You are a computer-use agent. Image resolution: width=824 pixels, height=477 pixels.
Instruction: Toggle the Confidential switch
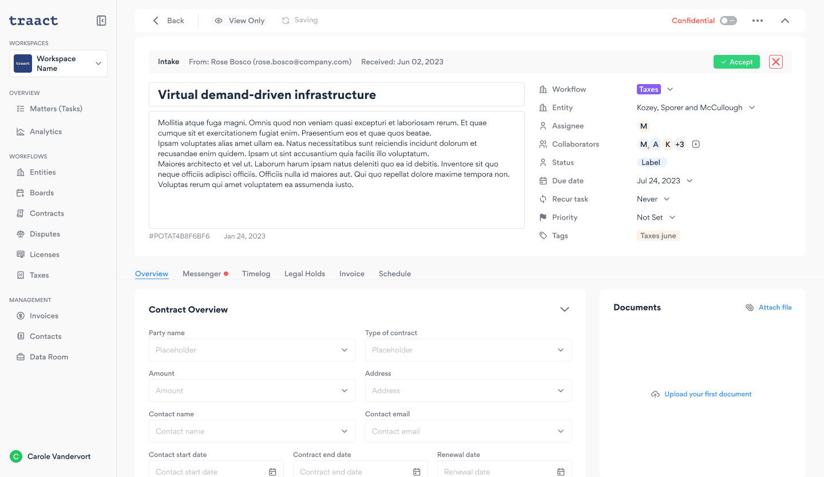(x=728, y=21)
